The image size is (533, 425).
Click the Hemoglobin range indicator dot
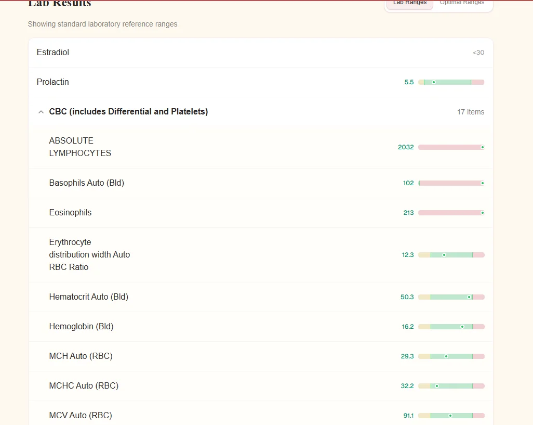click(x=462, y=327)
